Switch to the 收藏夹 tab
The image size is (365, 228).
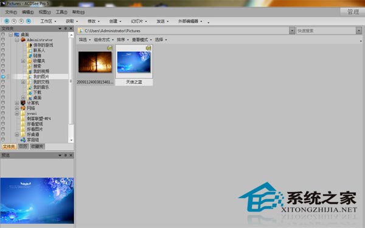click(37, 147)
